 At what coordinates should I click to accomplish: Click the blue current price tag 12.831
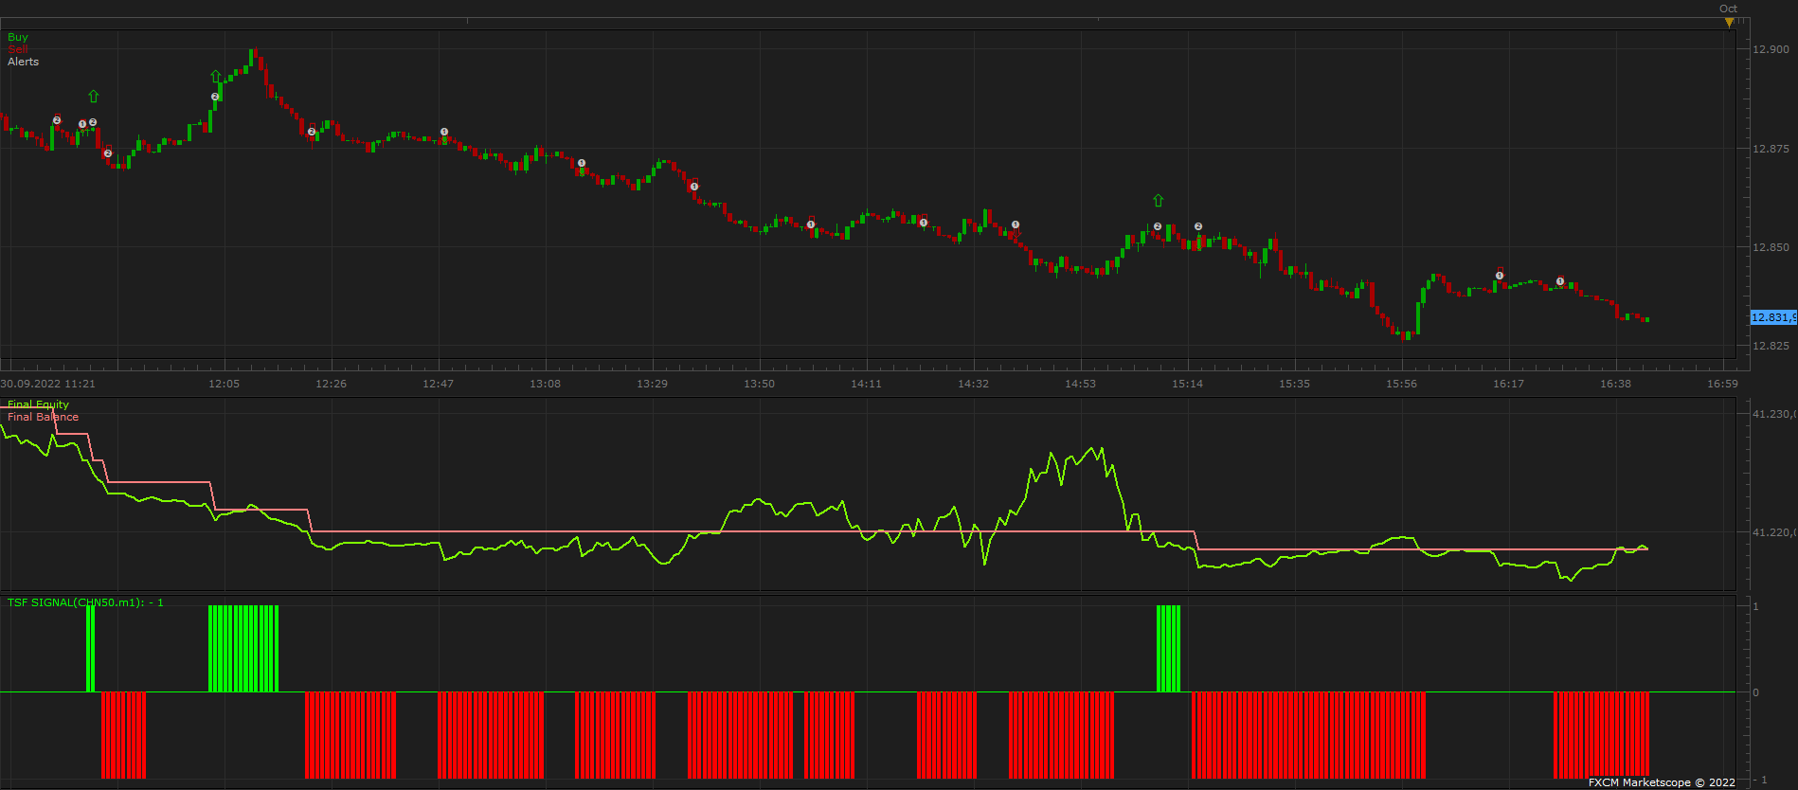[1772, 317]
